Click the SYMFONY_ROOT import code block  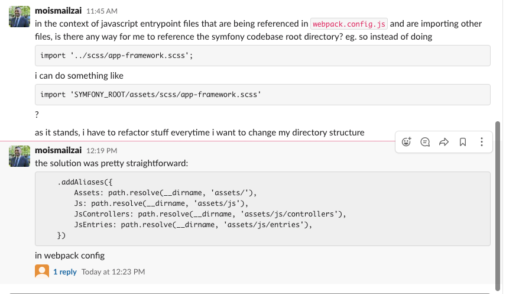click(262, 95)
